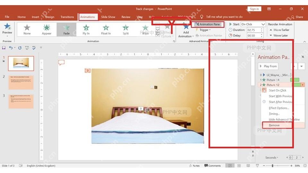Open the Transitions tab
The height and width of the screenshot is (173, 308).
67,17
